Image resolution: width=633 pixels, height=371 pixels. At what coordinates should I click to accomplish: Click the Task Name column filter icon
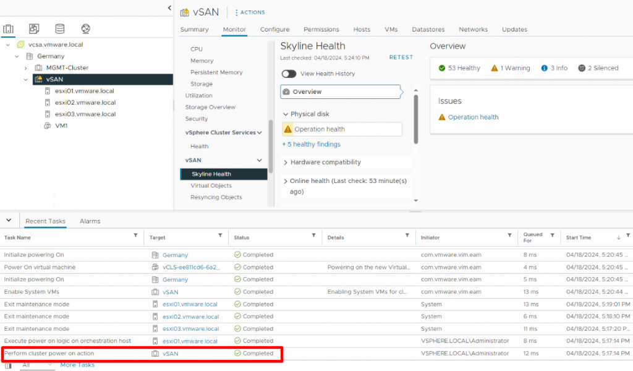135,236
